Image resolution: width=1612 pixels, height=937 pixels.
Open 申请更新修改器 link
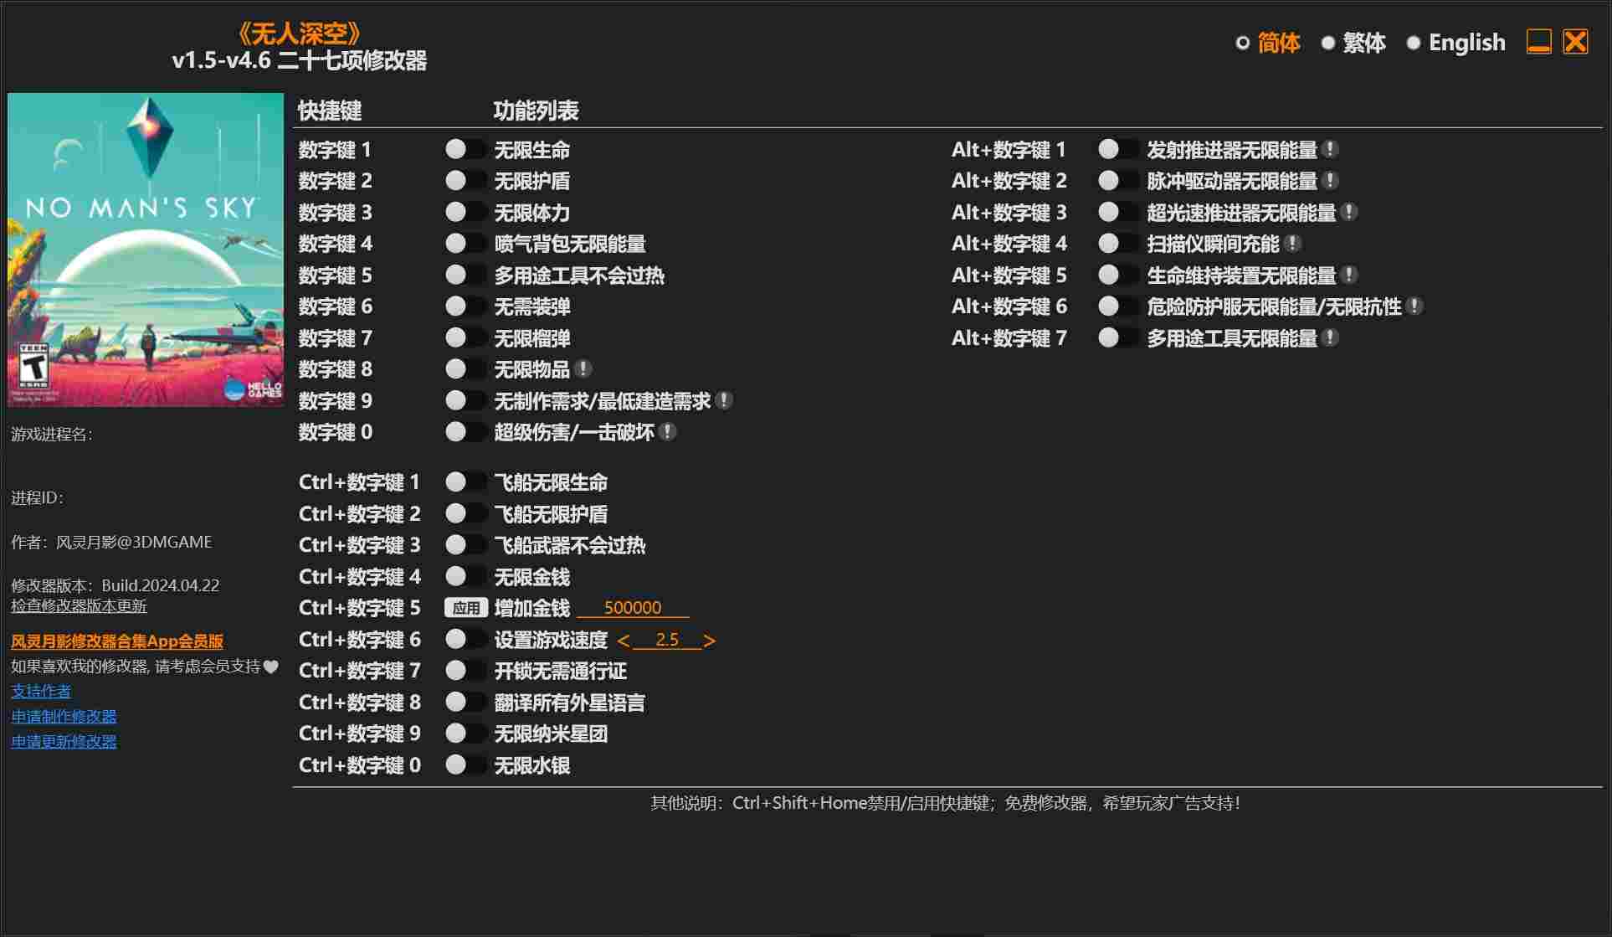[64, 742]
